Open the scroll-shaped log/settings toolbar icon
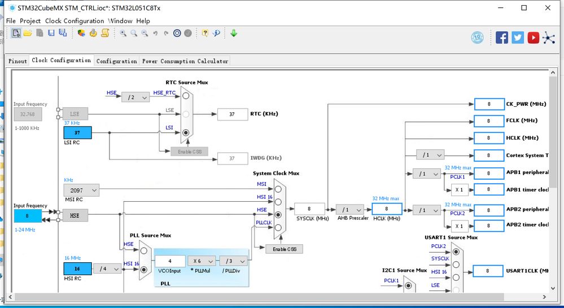564x308 pixels. click(x=105, y=33)
